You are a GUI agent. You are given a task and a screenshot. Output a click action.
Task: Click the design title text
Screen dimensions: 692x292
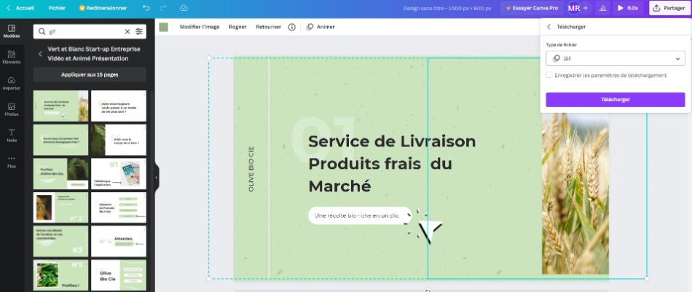(x=447, y=8)
